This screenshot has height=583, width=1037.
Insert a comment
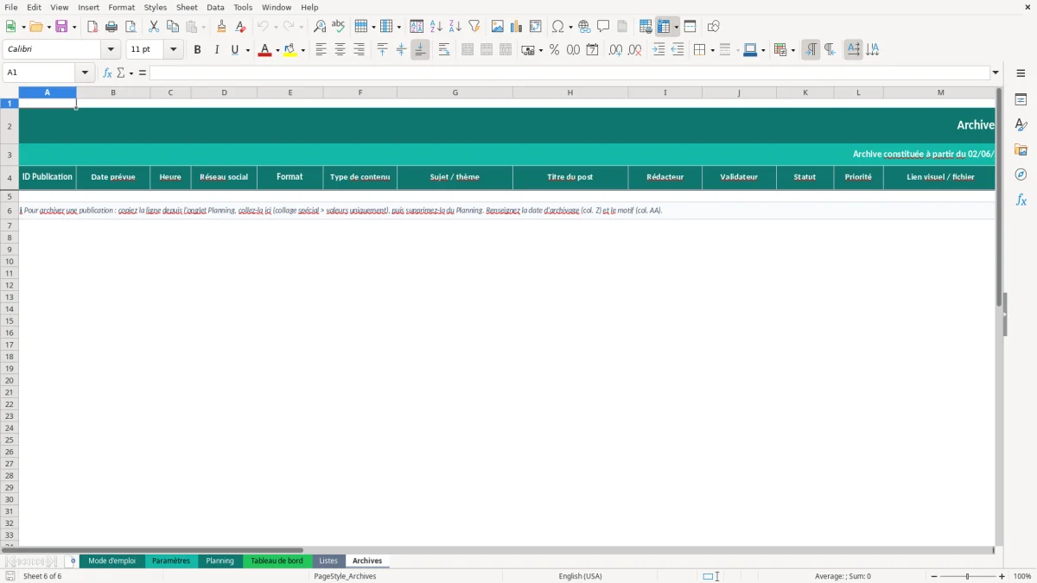(603, 27)
